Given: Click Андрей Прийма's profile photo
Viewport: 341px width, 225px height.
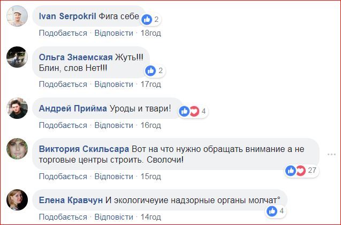Looking at the screenshot, I should click(x=17, y=109).
